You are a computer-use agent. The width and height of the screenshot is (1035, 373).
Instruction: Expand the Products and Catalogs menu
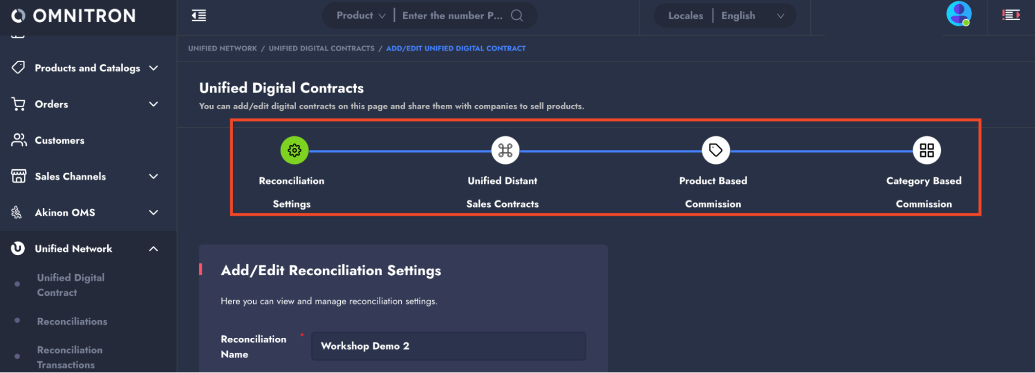tap(88, 68)
